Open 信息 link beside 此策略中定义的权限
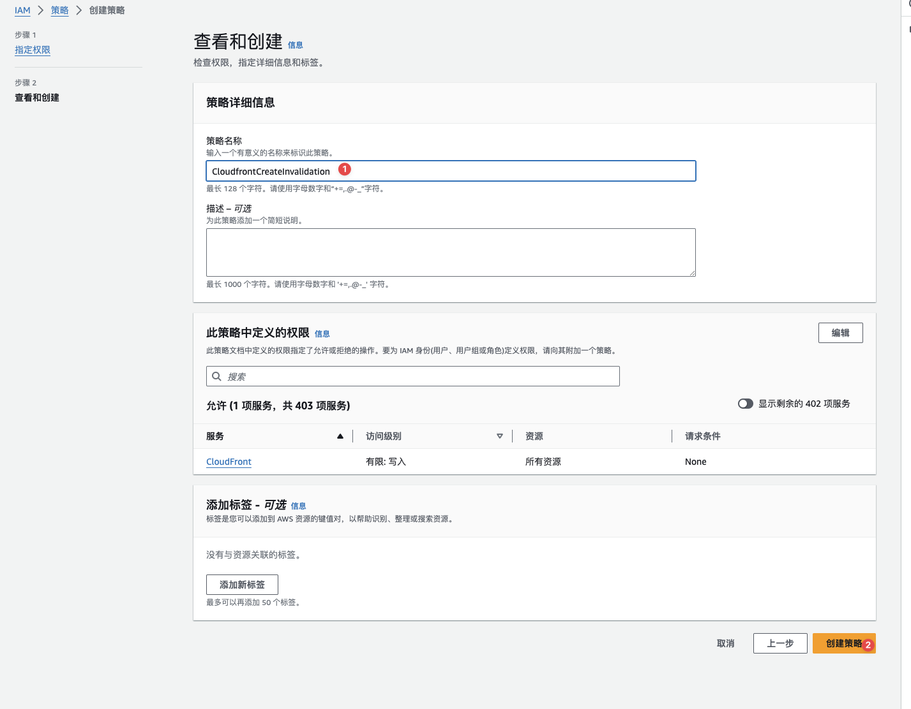911x709 pixels. click(322, 334)
